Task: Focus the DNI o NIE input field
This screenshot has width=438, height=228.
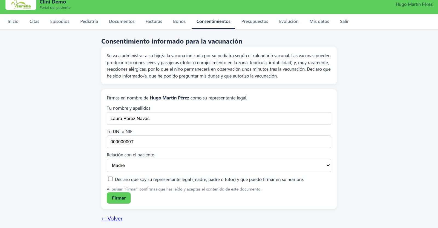Action: [x=219, y=142]
